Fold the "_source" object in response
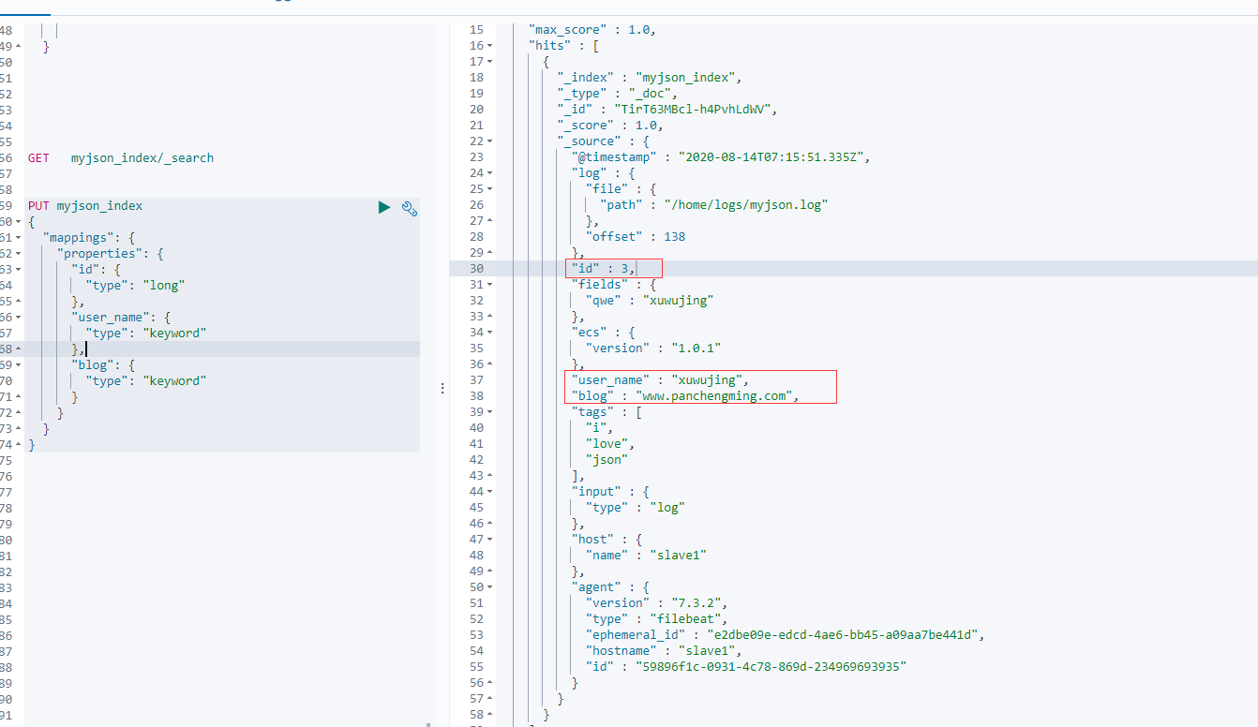Viewport: 1258px width, 727px height. (491, 141)
